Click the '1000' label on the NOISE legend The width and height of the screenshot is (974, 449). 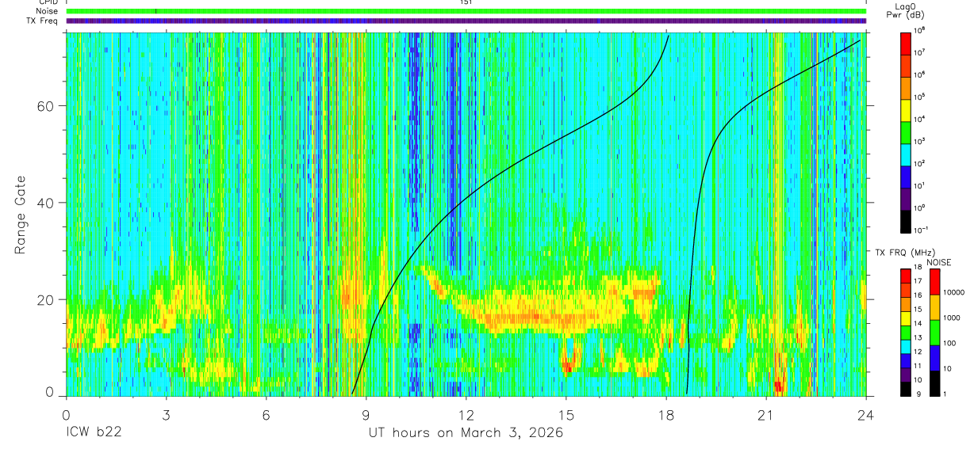point(951,318)
